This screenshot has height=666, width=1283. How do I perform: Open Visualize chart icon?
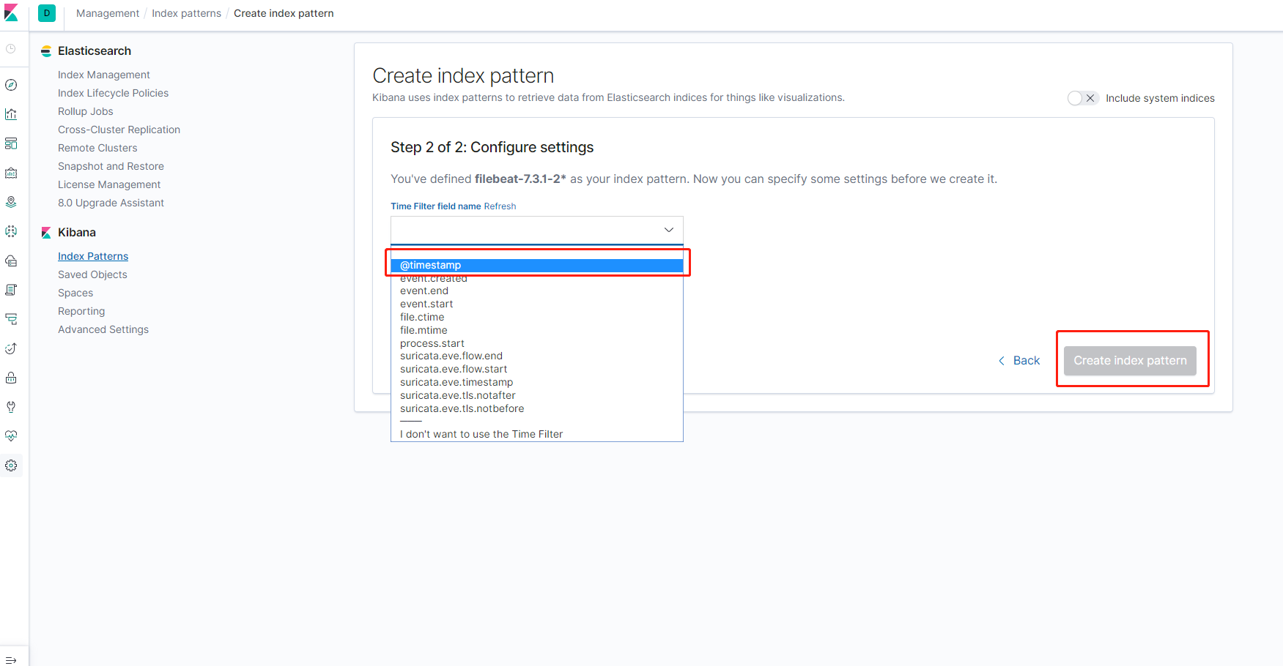pos(11,114)
